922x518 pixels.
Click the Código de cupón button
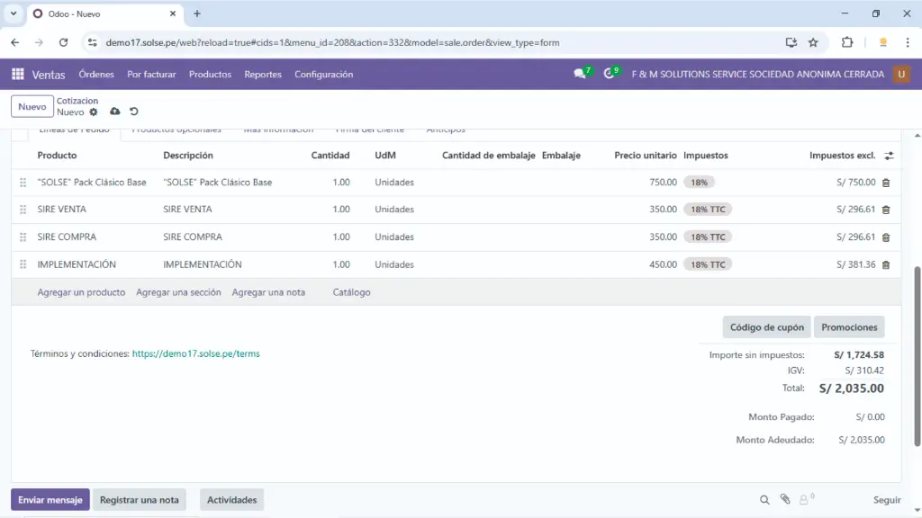coord(766,327)
